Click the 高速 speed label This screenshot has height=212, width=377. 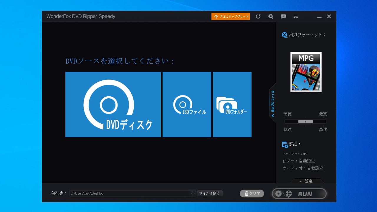pyautogui.click(x=323, y=130)
